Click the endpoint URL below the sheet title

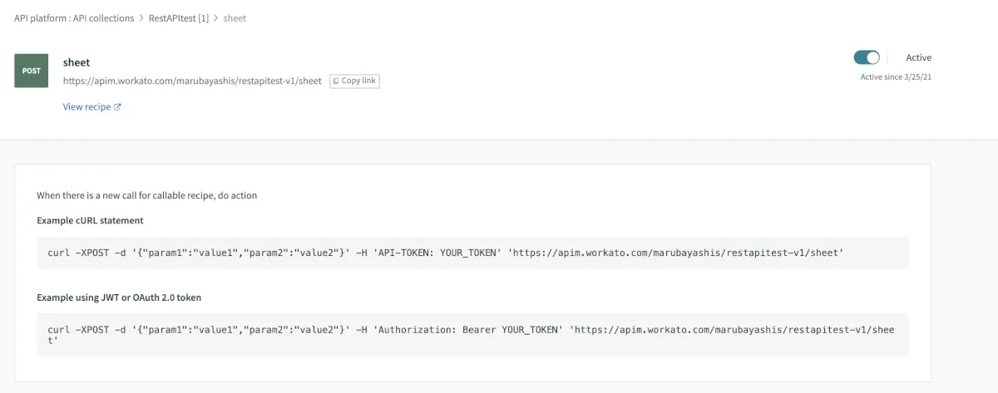click(x=192, y=81)
